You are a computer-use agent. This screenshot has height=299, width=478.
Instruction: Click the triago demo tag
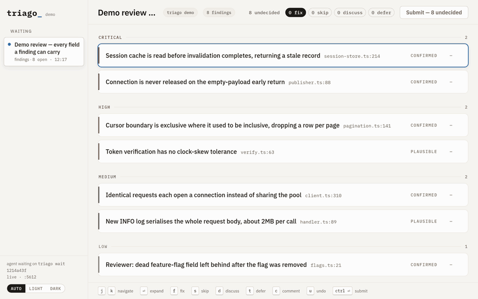tap(181, 12)
